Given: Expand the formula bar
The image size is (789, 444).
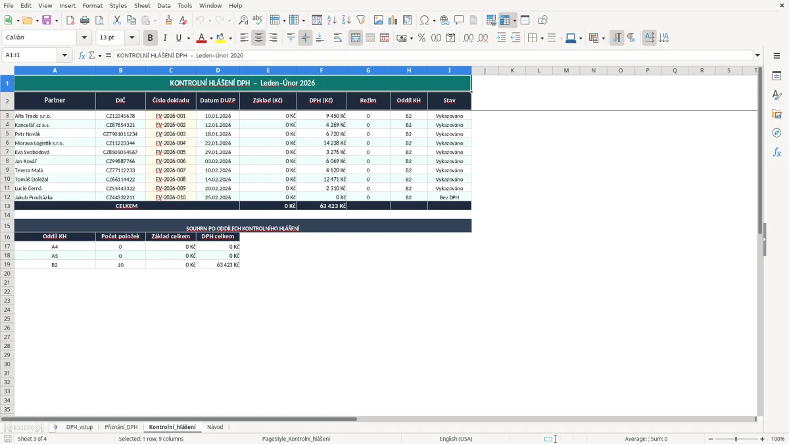Looking at the screenshot, I should click(757, 55).
